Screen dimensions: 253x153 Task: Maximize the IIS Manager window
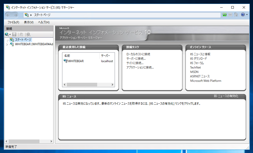point(232,7)
